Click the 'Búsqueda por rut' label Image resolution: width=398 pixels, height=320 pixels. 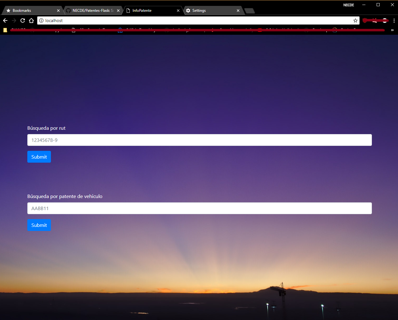(x=47, y=128)
